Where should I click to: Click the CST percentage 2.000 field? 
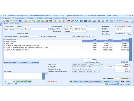[109, 67]
